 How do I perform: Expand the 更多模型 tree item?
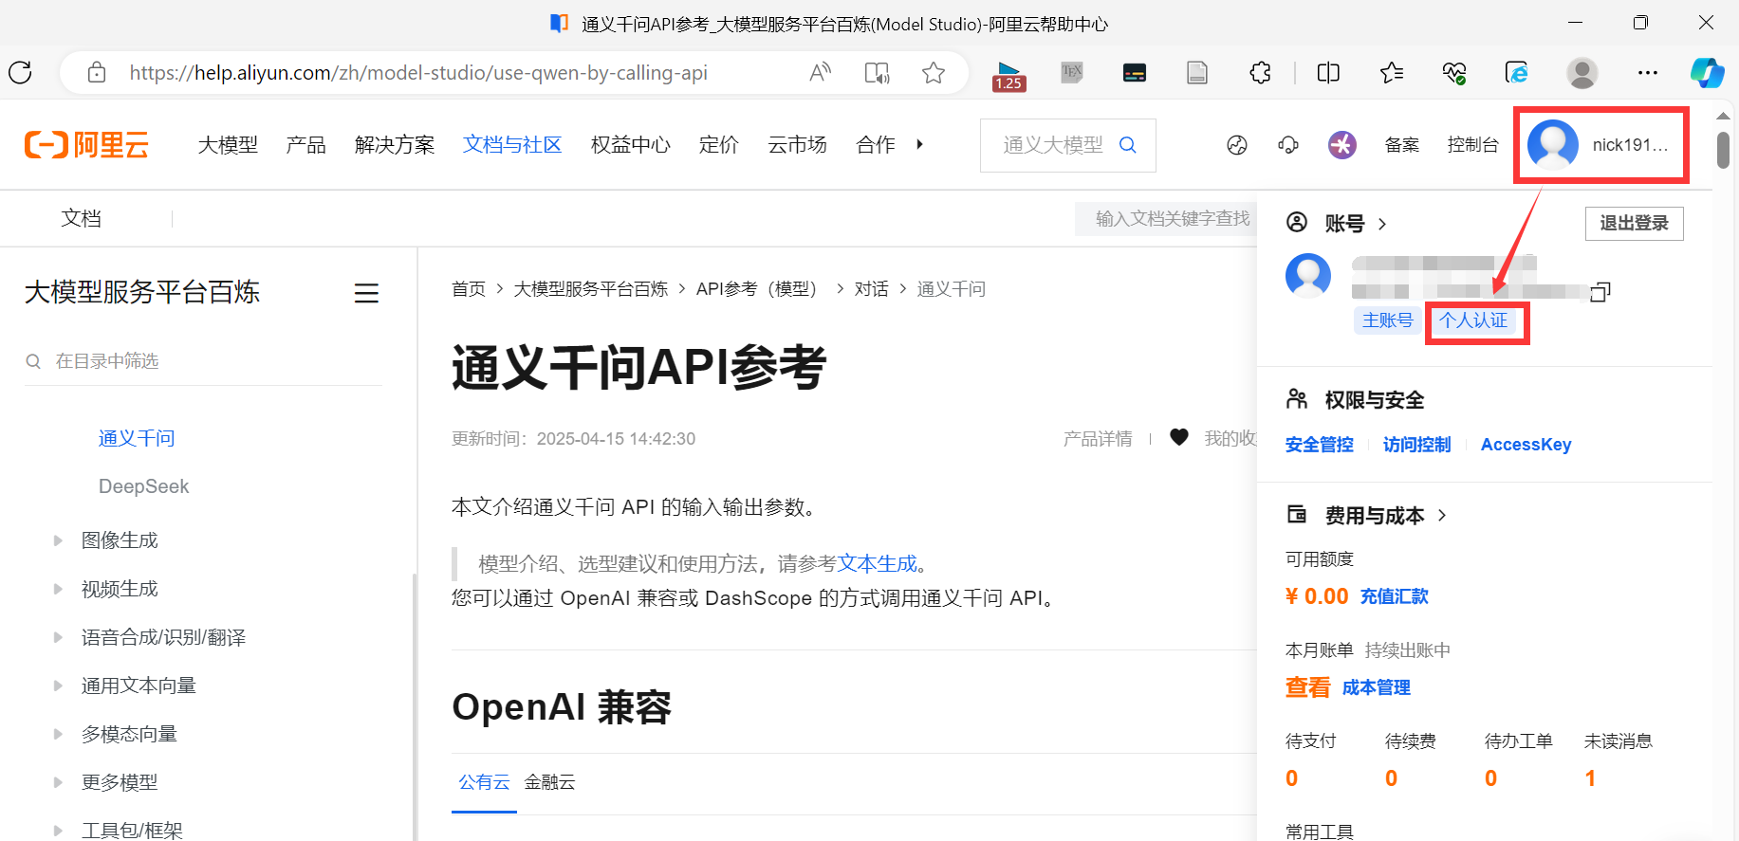pyautogui.click(x=58, y=782)
